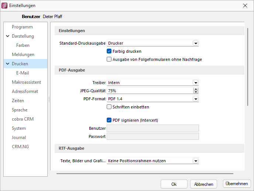The width and height of the screenshot is (254, 191).
Task: Select the E-Mail settings page
Action: (x=23, y=73)
